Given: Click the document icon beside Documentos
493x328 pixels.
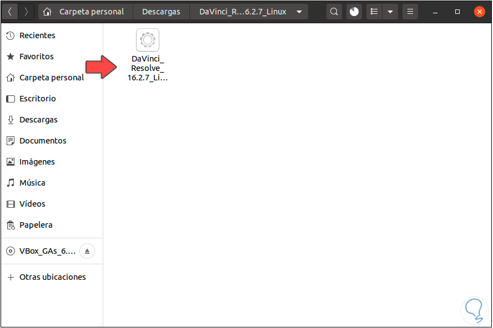Looking at the screenshot, I should click(11, 141).
